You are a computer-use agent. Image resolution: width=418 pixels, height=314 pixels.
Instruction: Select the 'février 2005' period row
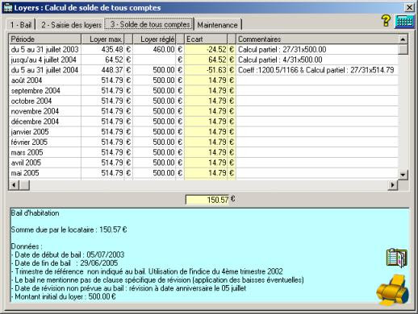click(203, 142)
